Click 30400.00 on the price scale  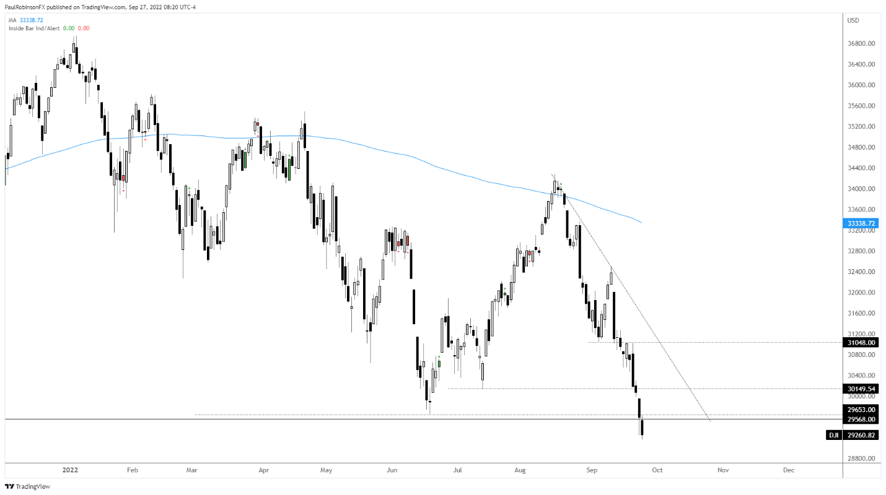pos(861,376)
